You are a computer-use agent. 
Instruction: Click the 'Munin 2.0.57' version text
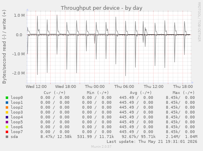(x=101, y=147)
